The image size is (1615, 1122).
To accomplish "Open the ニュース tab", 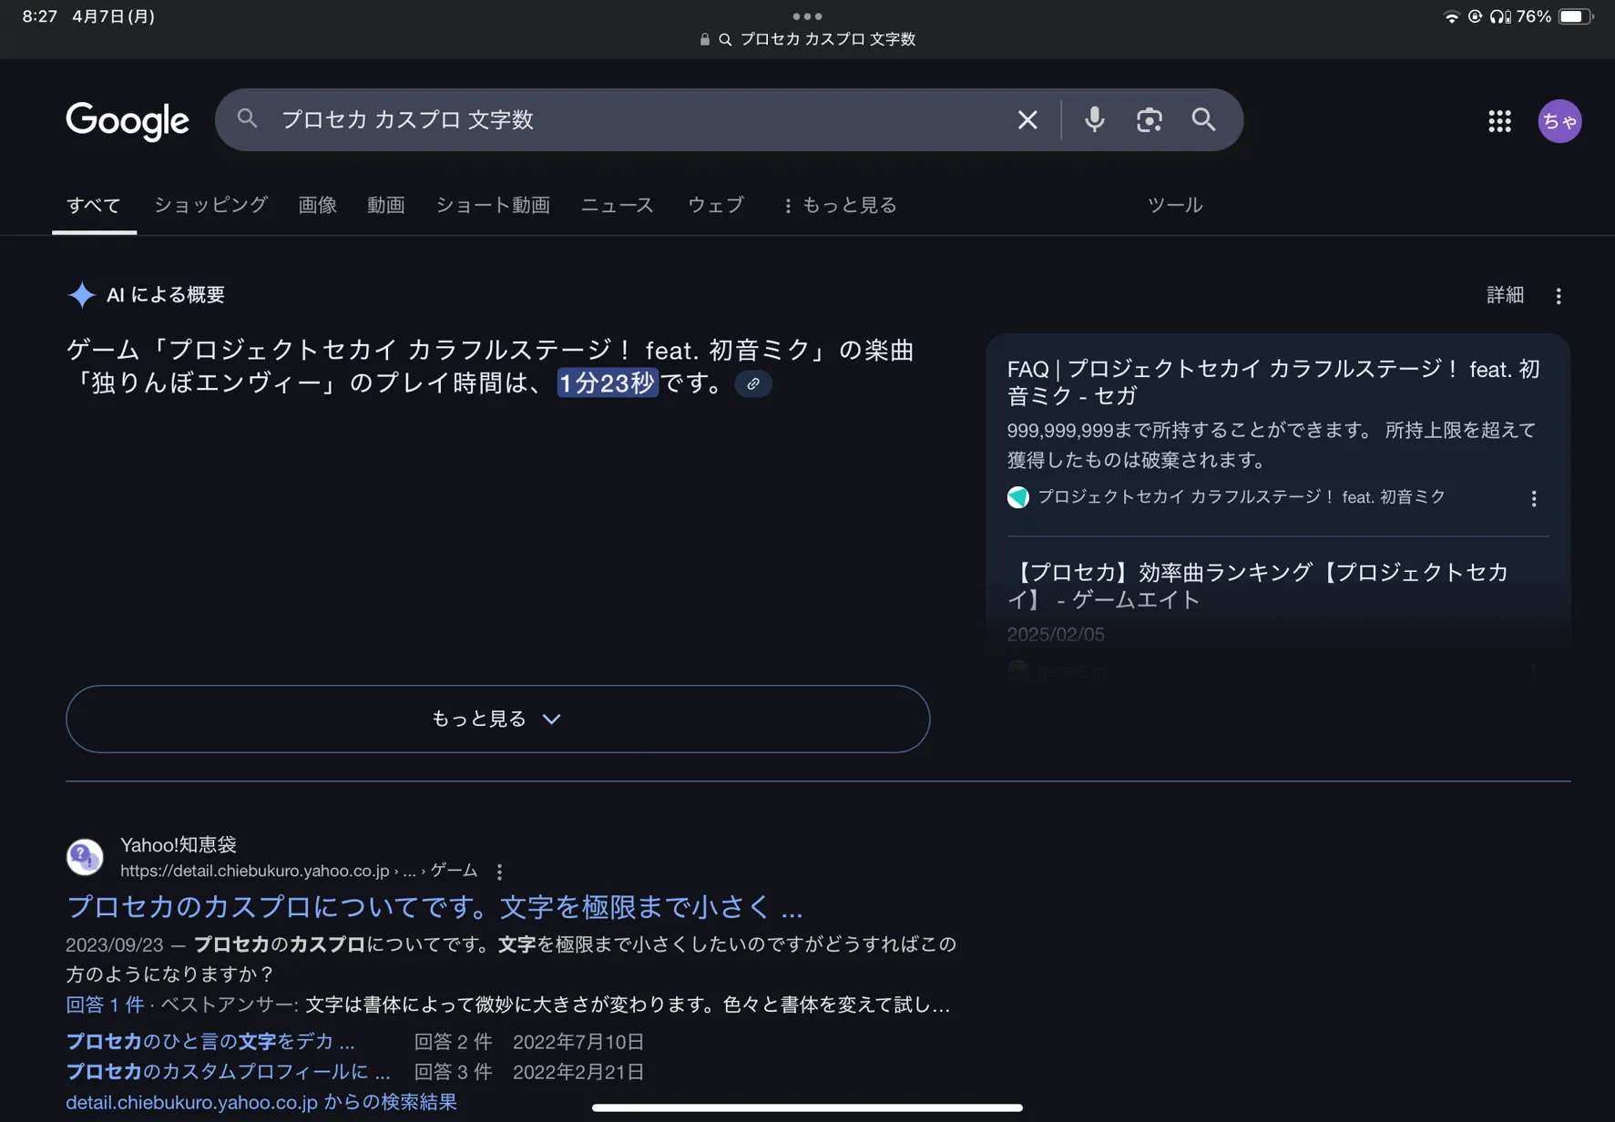I will [x=618, y=205].
